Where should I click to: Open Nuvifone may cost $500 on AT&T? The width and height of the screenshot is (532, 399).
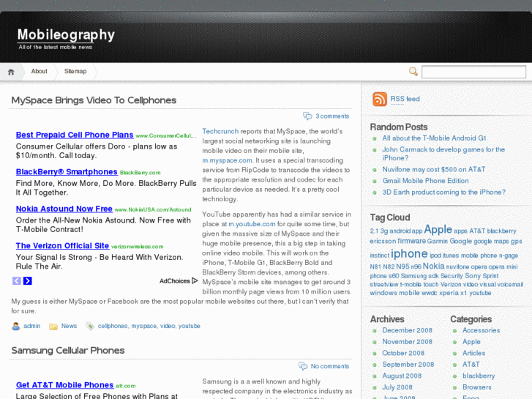pos(434,169)
